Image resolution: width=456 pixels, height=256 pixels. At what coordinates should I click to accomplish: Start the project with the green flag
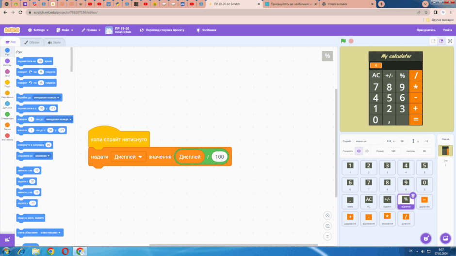(343, 41)
